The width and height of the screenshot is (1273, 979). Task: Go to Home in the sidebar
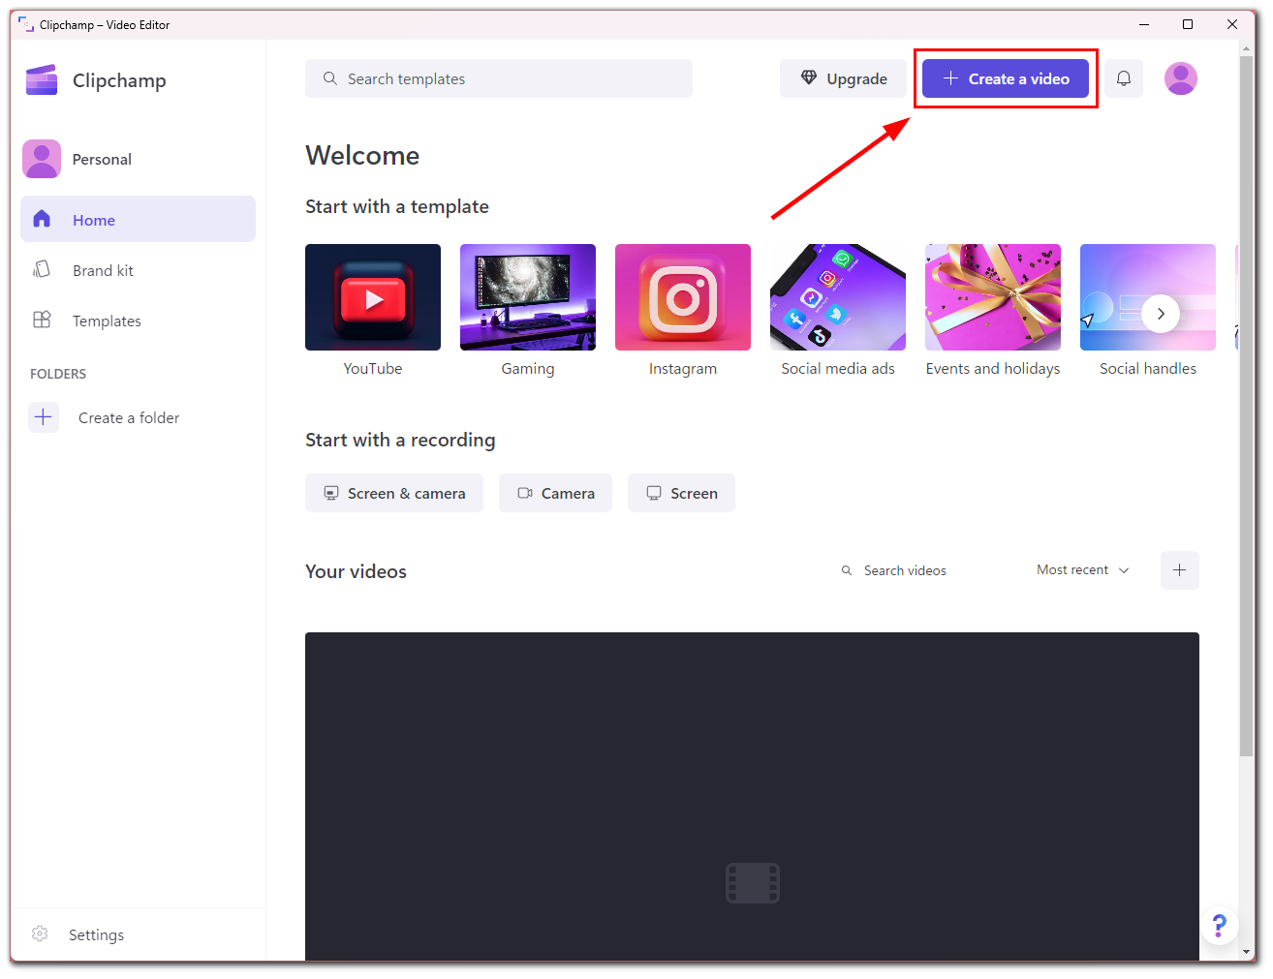coord(138,220)
